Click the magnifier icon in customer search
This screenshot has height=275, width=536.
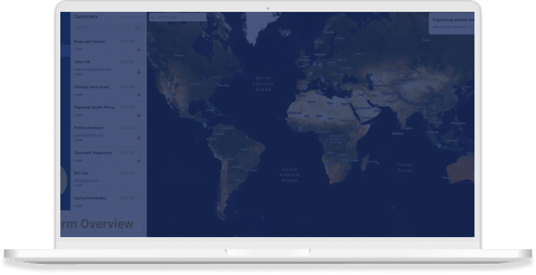coord(137,27)
